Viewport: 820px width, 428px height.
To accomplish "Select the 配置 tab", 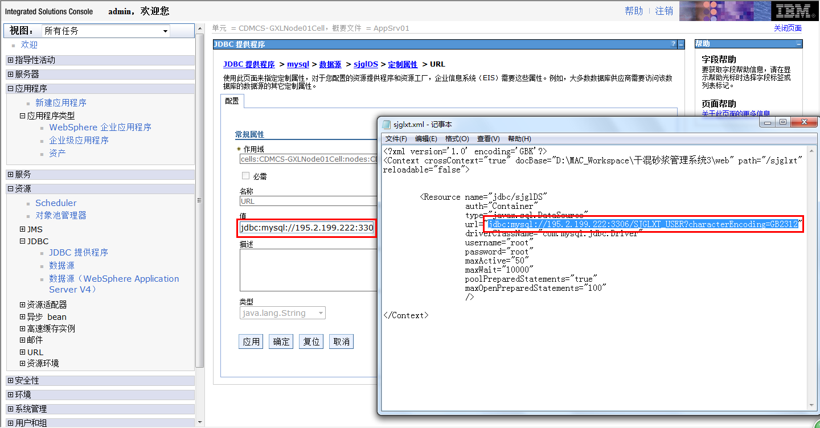I will pyautogui.click(x=232, y=101).
